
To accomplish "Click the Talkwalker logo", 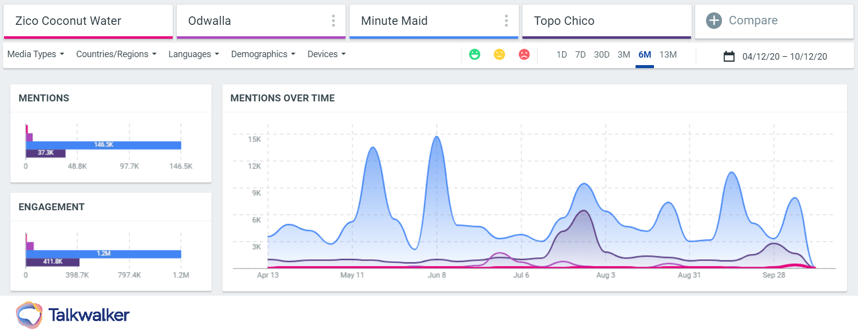I will (x=73, y=315).
